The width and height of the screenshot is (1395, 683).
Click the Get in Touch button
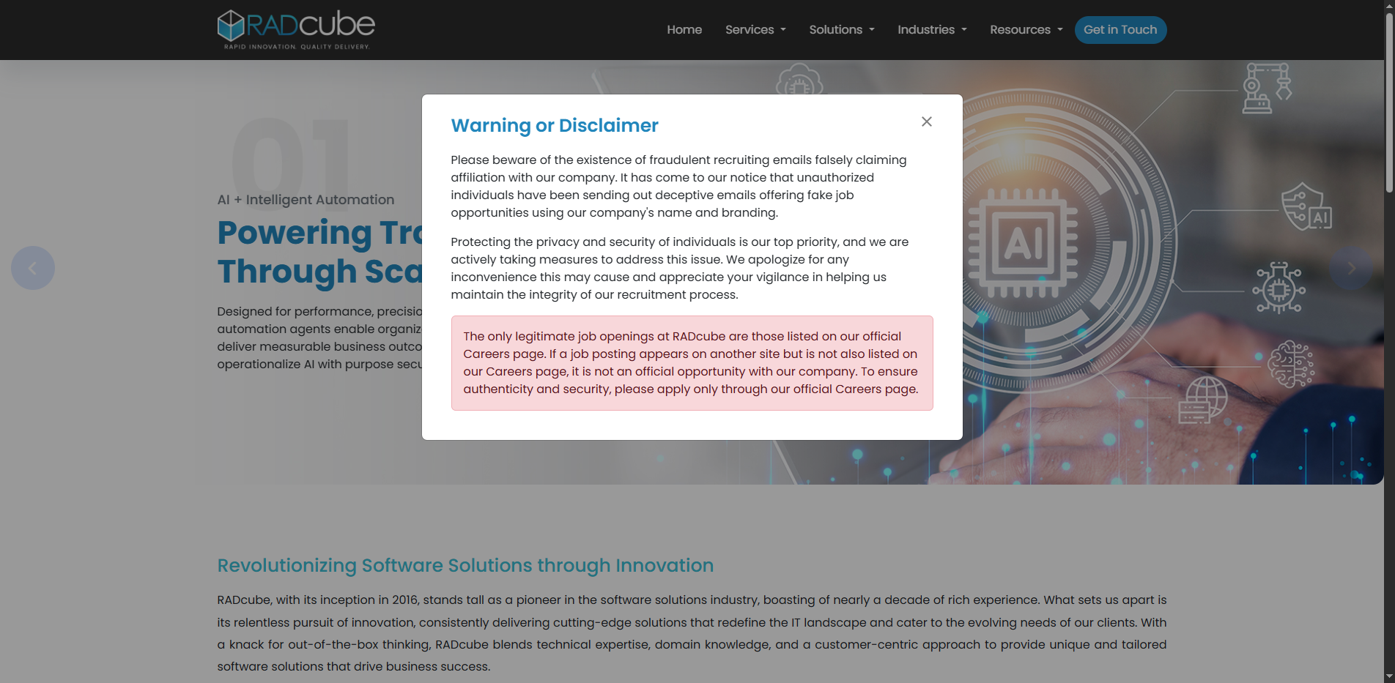coord(1120,30)
